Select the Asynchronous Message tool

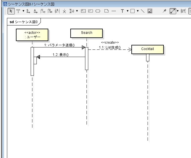tap(35, 11)
